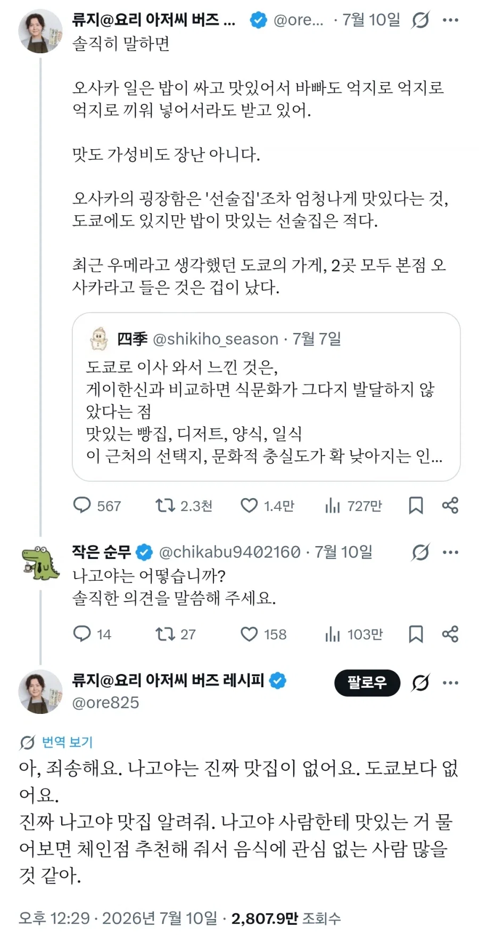Bookmark the first tweet
This screenshot has width=479, height=935.
click(x=416, y=505)
